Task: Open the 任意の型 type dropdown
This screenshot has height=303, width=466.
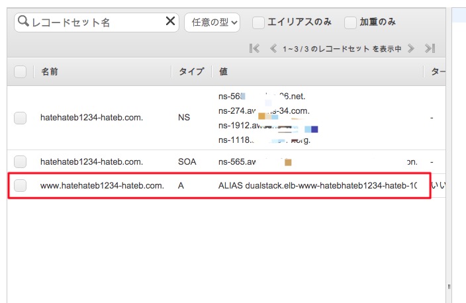Action: point(212,22)
